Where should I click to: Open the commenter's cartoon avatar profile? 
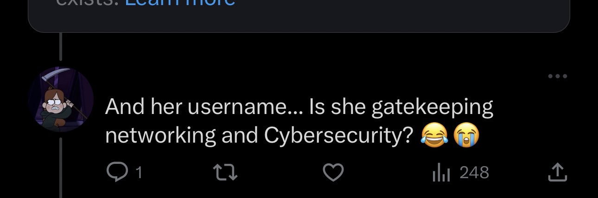pos(61,99)
